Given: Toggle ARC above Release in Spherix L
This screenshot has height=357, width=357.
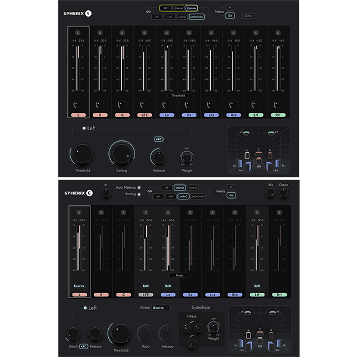Looking at the screenshot, I should tap(159, 139).
